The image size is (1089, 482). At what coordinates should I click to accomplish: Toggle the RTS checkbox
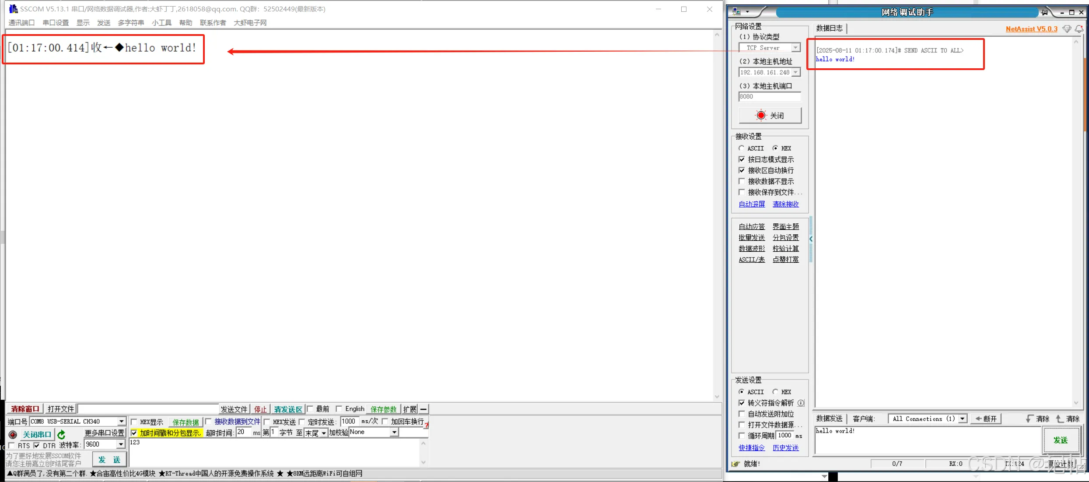pos(12,446)
